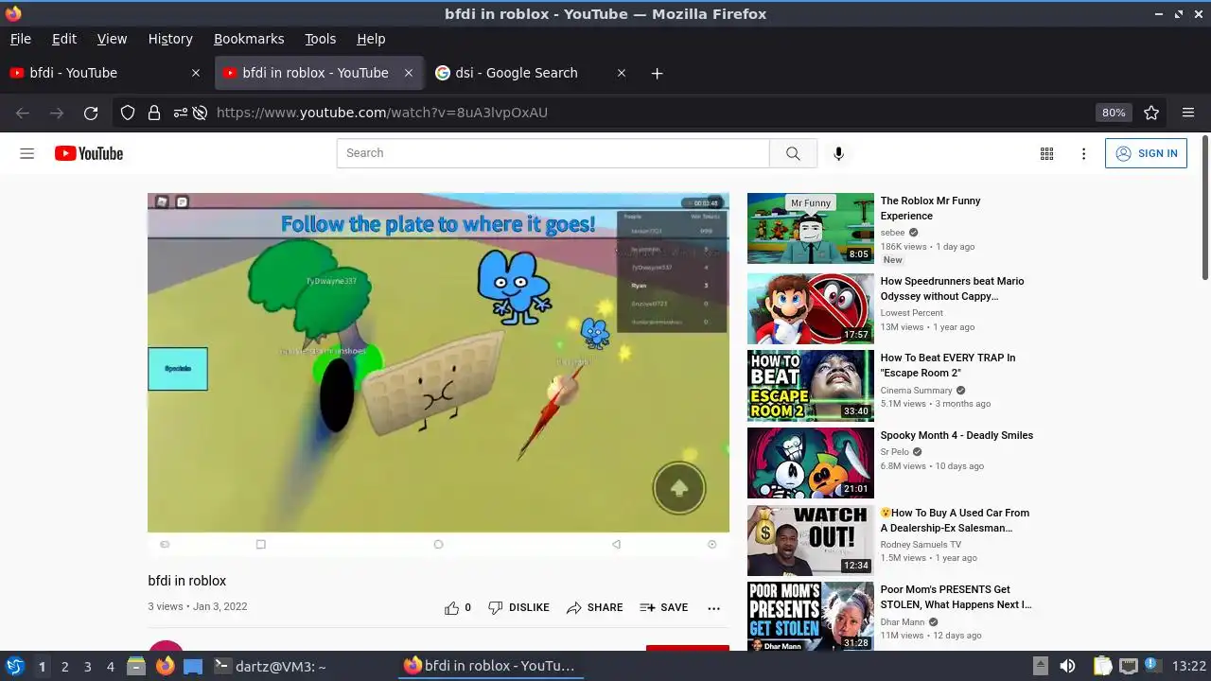Switch to workspace 2
1211x681 pixels.
pyautogui.click(x=64, y=666)
